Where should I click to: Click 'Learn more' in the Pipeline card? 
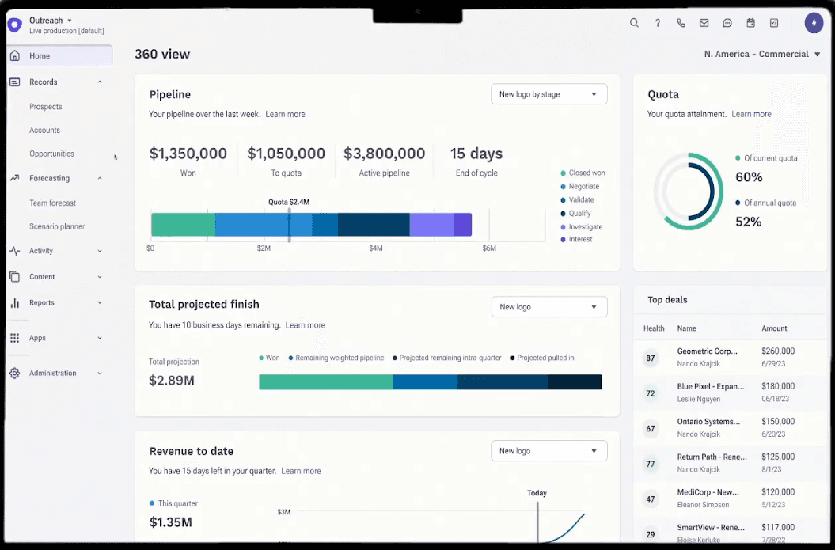285,114
